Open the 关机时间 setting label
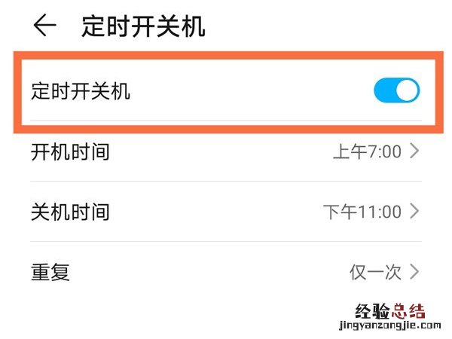Image resolution: width=452 pixels, height=339 pixels. (x=70, y=212)
